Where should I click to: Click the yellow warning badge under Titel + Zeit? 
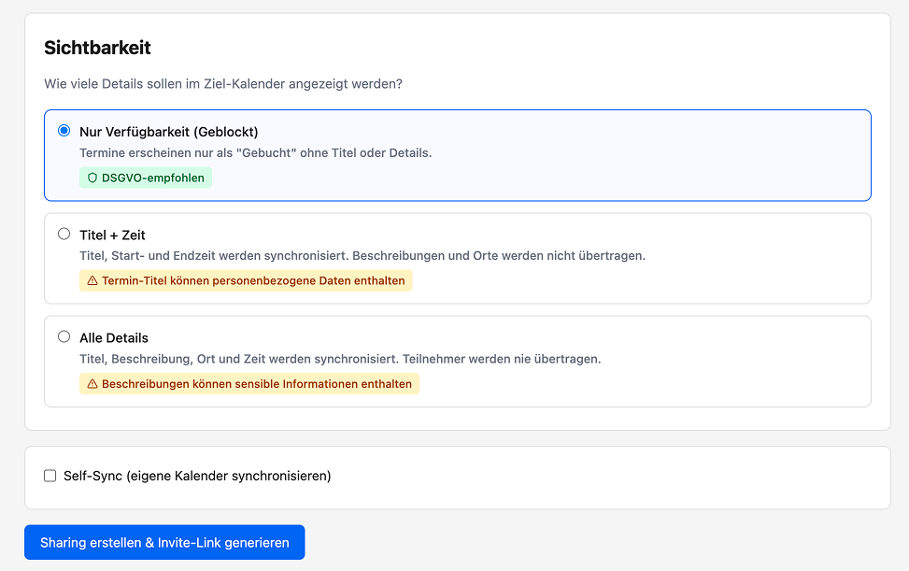[246, 280]
